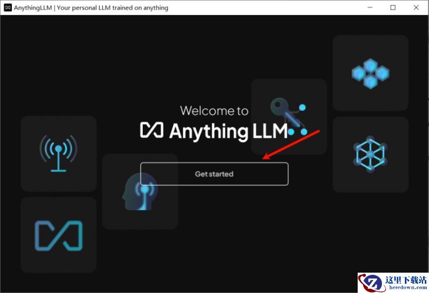429x293 pixels.
Task: Click the dark tile behind the antenna icon
Action: pos(32,179)
